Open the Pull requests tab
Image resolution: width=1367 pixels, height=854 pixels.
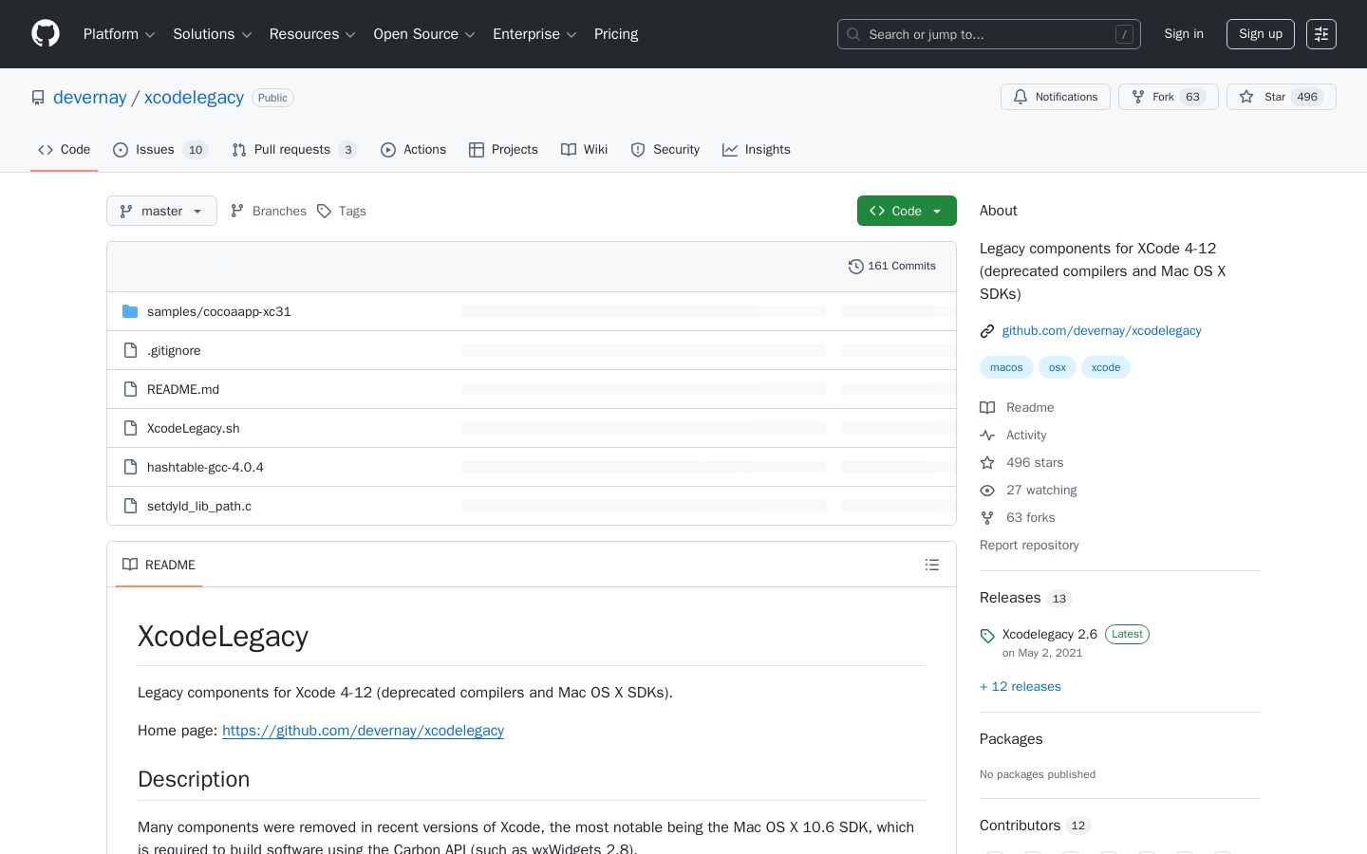click(294, 150)
